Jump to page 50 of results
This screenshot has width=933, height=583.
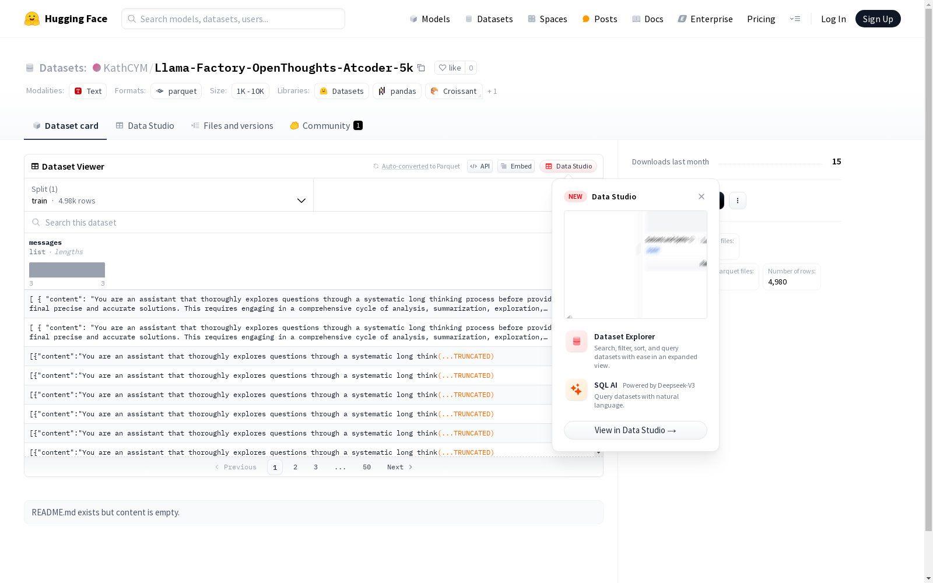point(367,467)
